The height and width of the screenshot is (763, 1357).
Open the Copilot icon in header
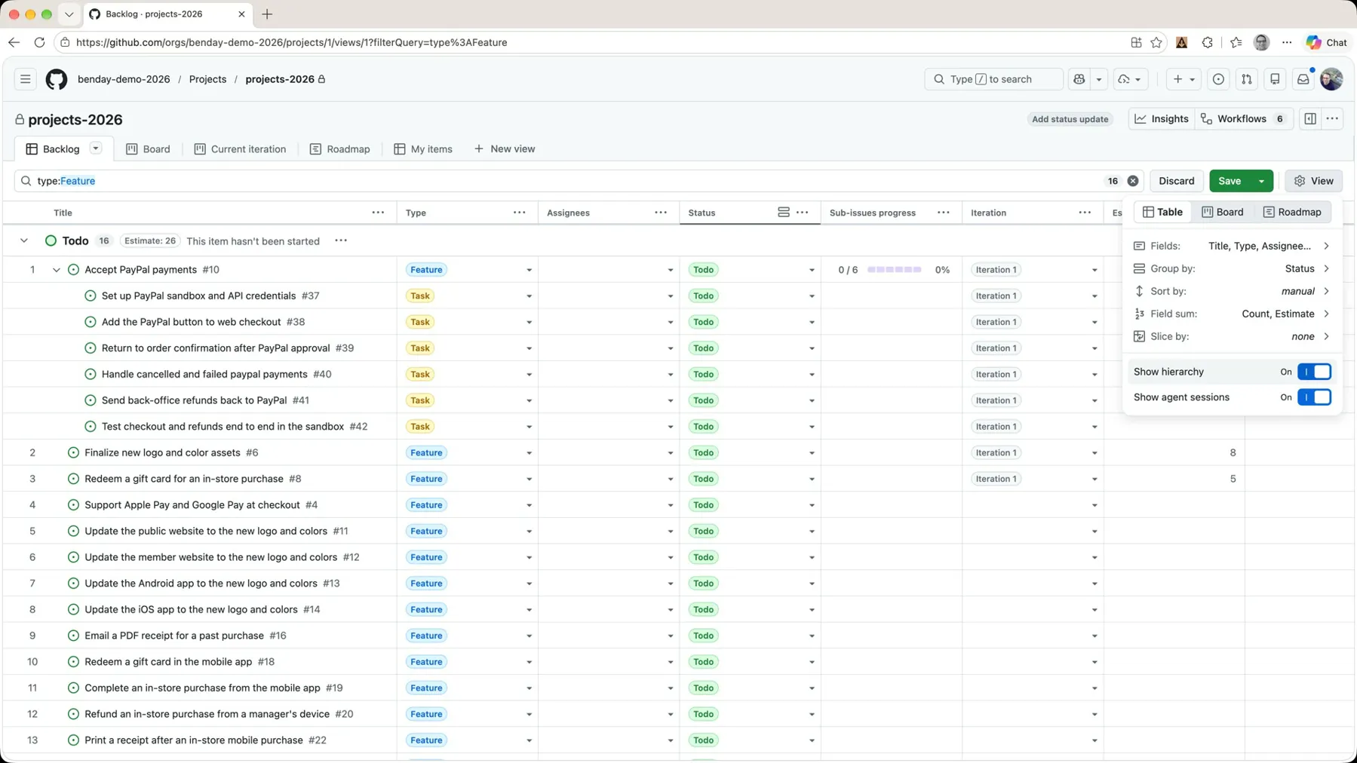coord(1079,79)
